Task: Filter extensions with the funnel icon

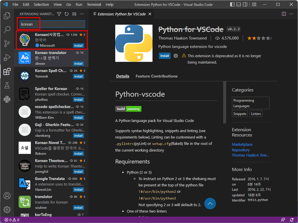Action: coord(59,14)
